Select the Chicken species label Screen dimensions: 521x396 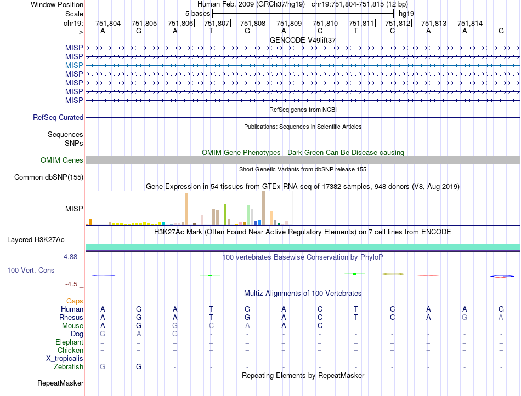click(70, 350)
